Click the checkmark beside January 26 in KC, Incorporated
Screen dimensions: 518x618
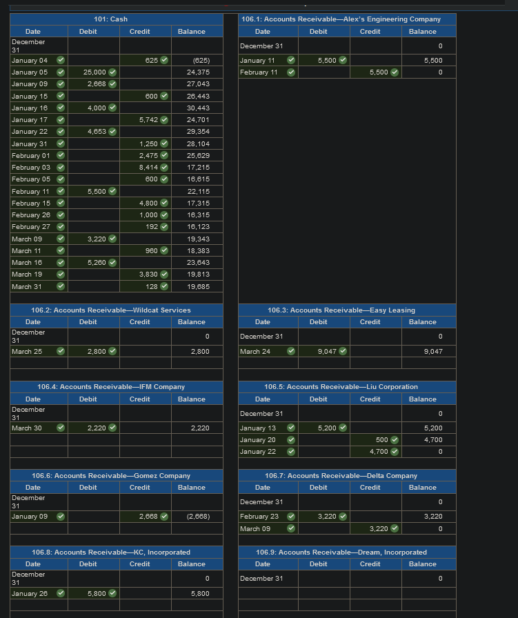(x=61, y=593)
